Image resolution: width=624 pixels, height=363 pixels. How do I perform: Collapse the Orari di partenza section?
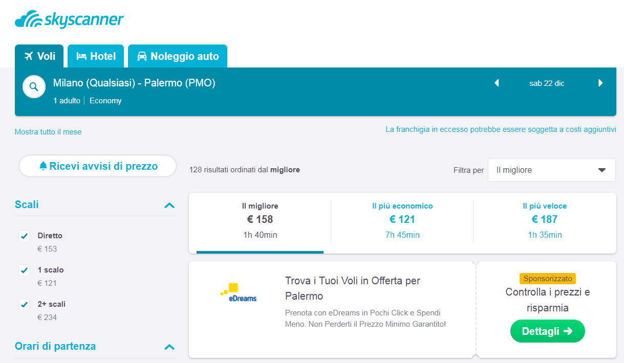(169, 347)
